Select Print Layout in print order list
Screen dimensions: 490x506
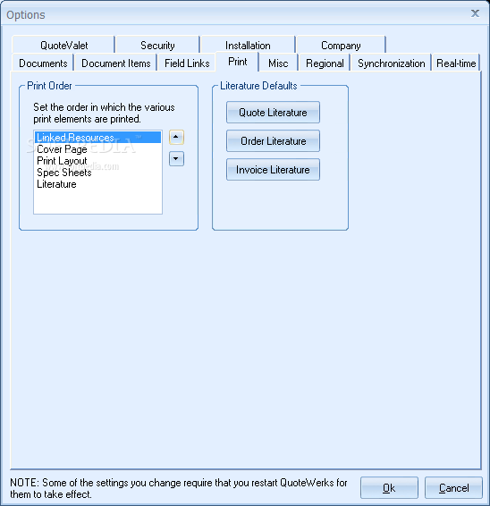(x=97, y=161)
